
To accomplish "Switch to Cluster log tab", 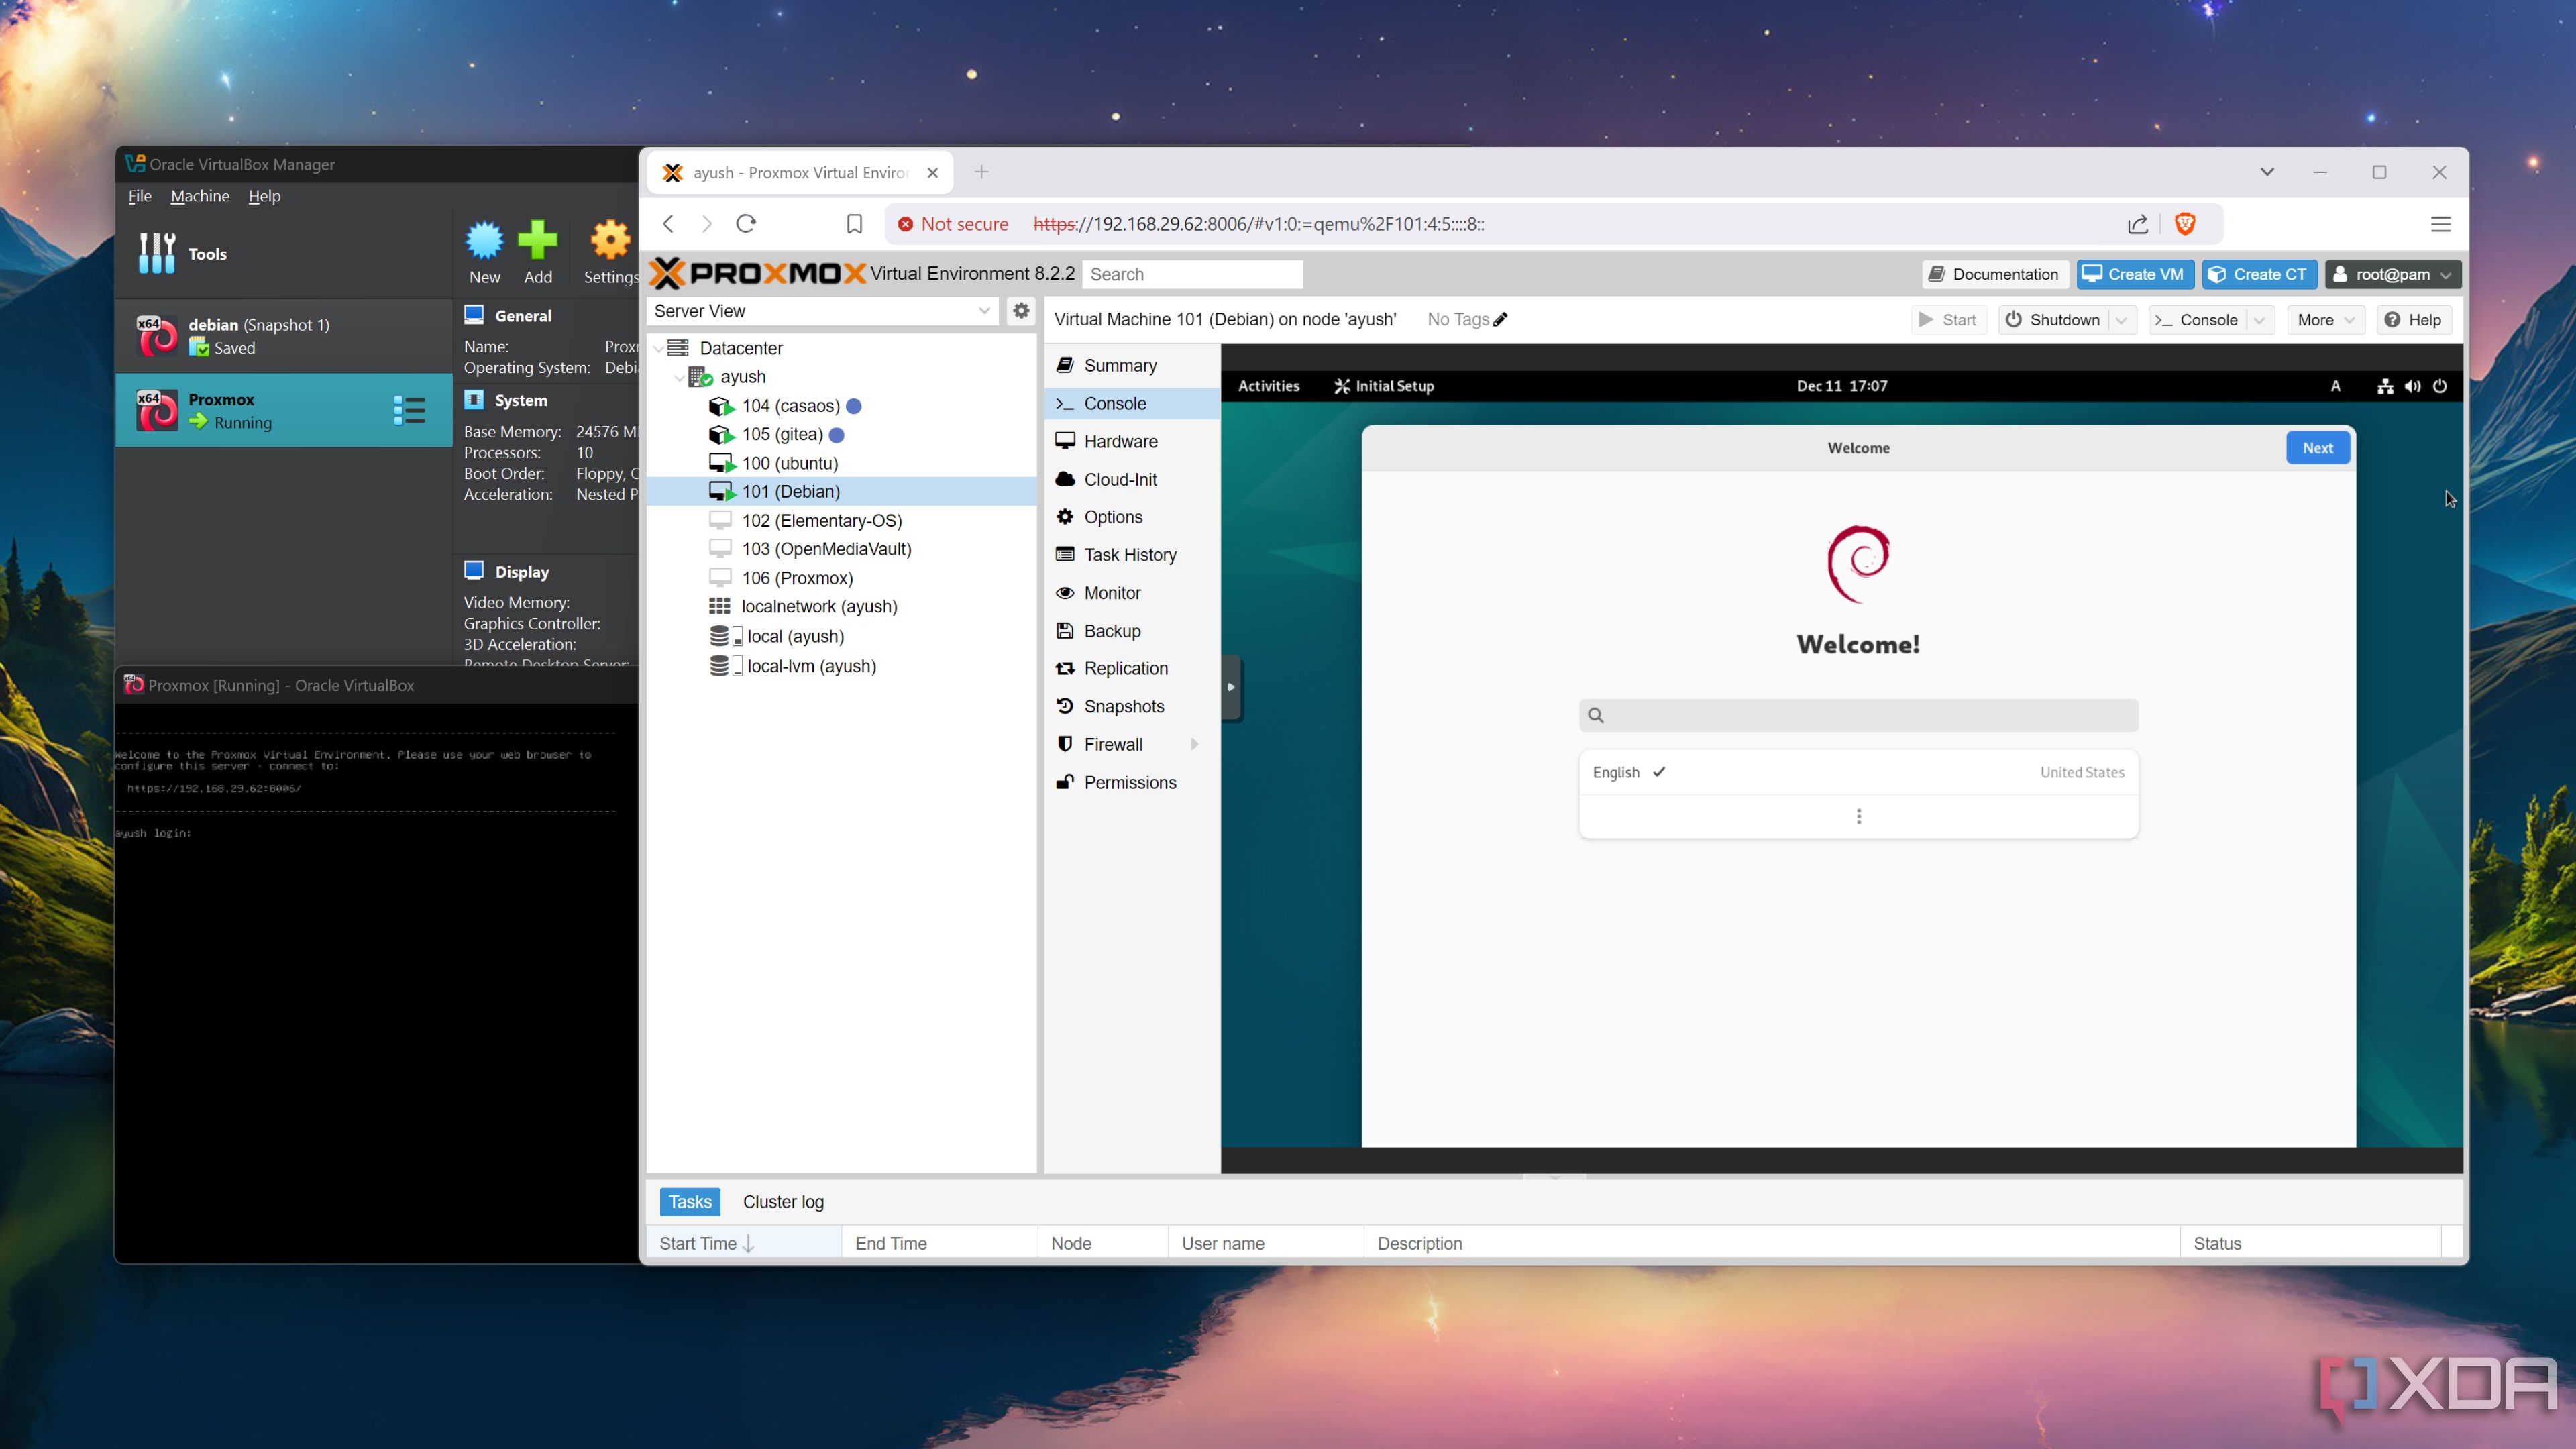I will point(782,1201).
